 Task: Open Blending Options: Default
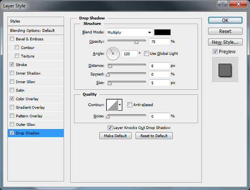coord(36,30)
